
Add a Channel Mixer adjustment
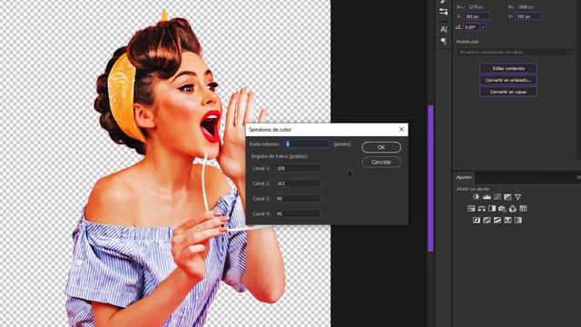(x=512, y=209)
